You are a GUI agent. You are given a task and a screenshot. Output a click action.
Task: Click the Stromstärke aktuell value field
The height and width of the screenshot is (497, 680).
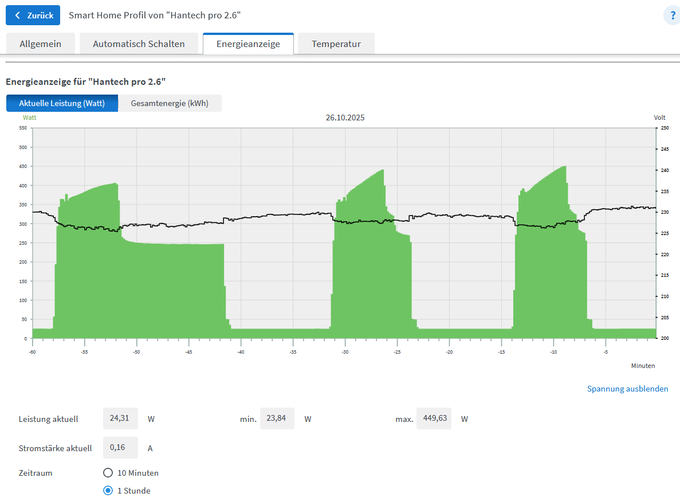coord(120,448)
